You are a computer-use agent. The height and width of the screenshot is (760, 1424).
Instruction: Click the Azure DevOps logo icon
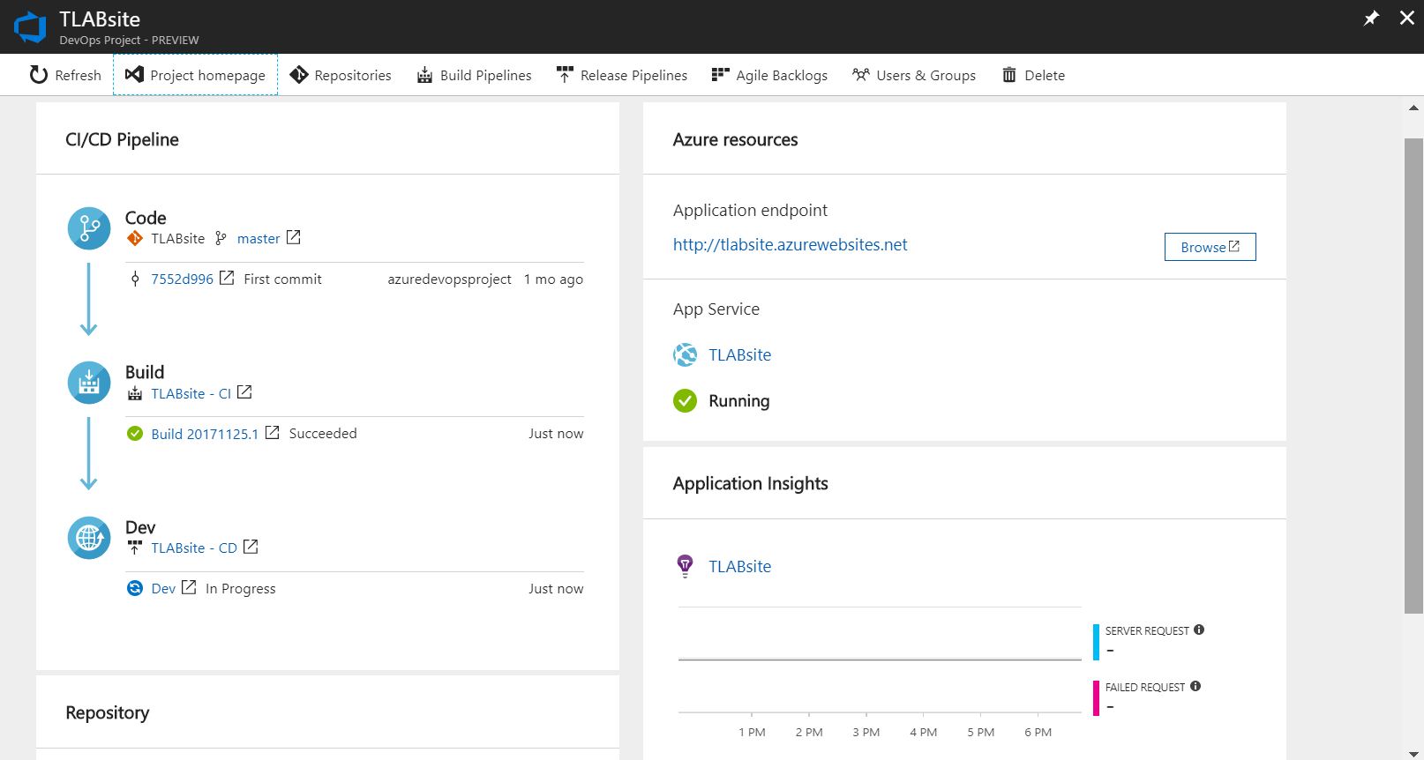[30, 26]
